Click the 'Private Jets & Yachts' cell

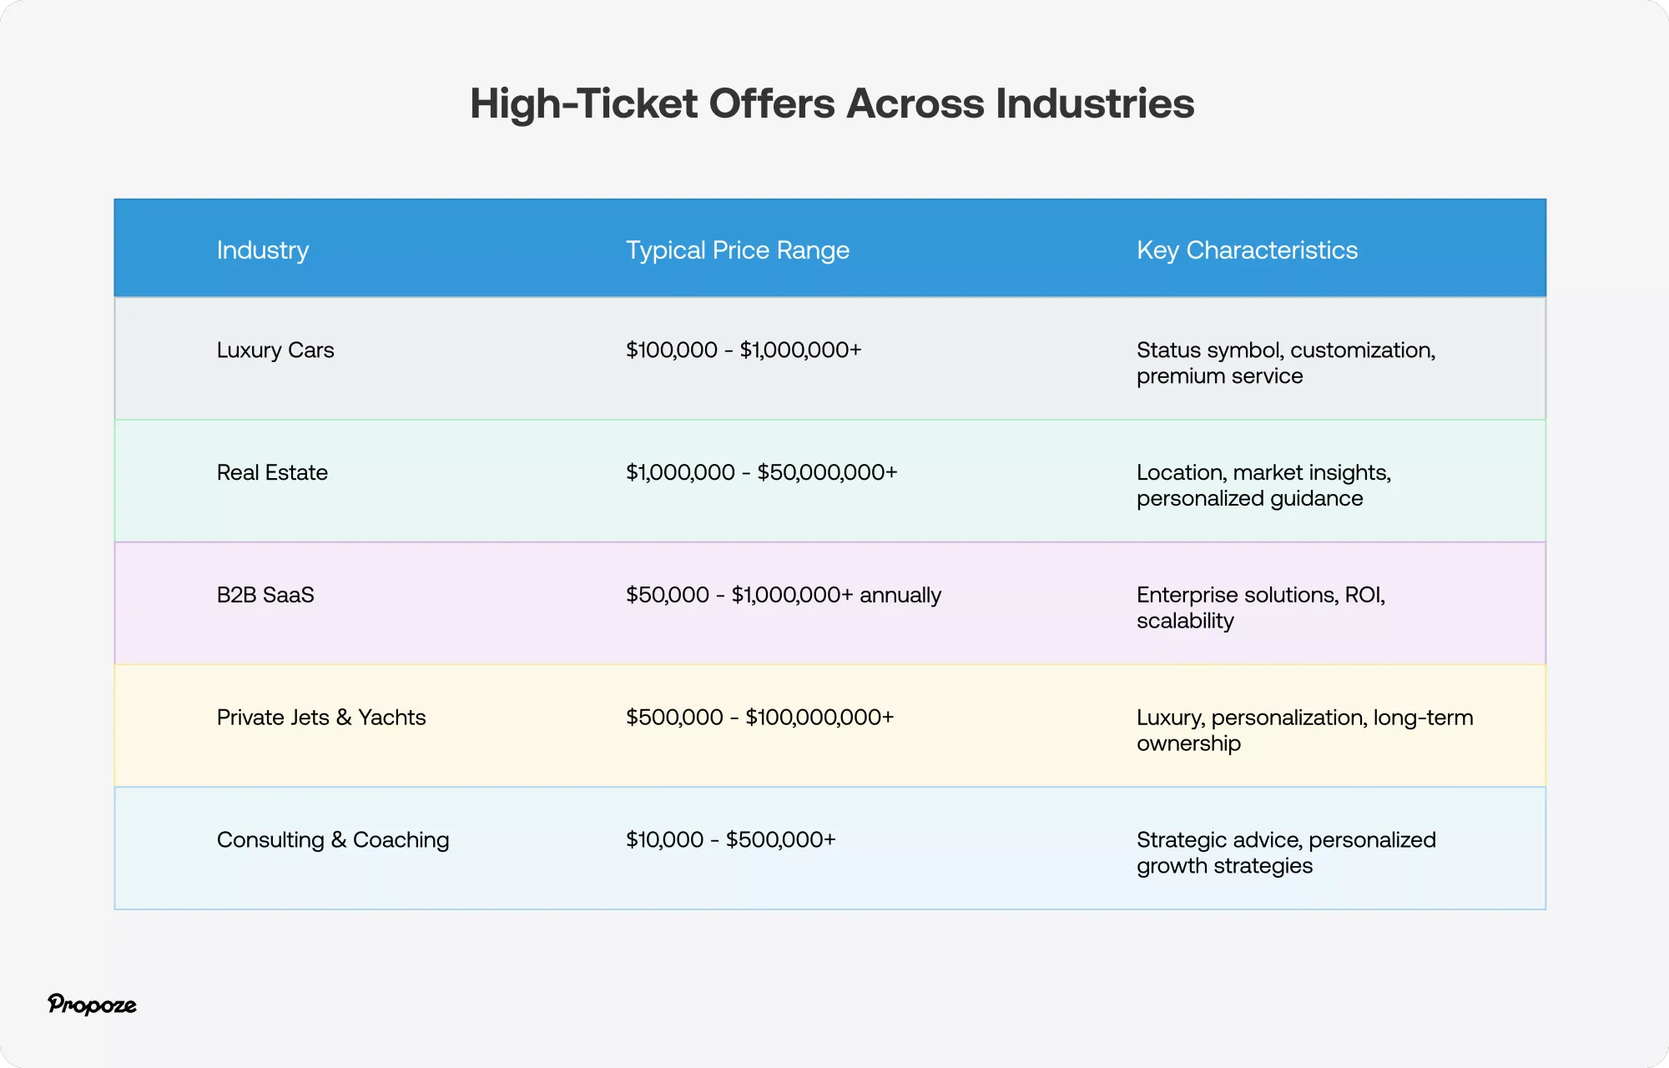pyautogui.click(x=321, y=718)
